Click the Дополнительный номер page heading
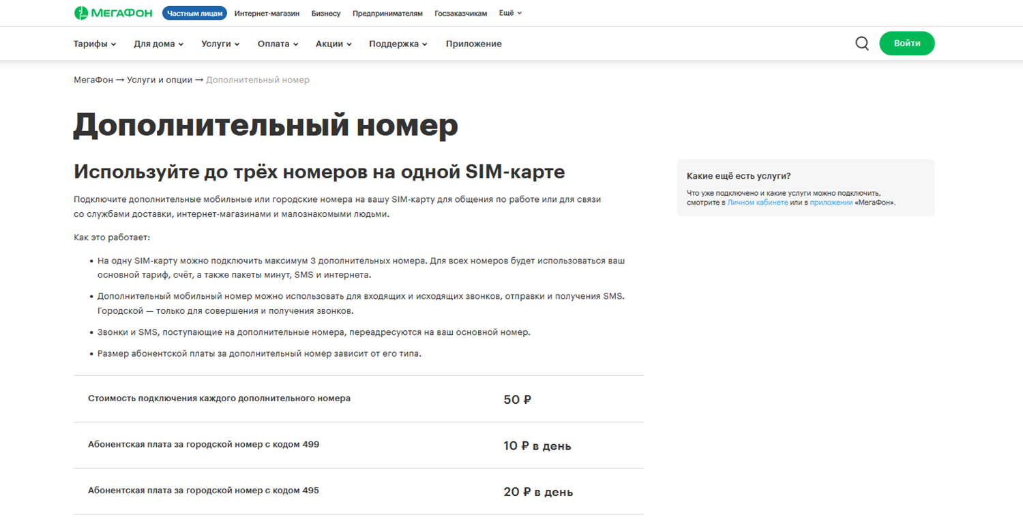 tap(266, 126)
